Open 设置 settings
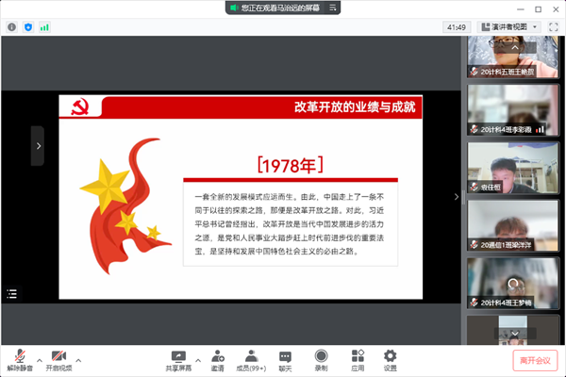Screen dimensions: 566x377 pyautogui.click(x=391, y=359)
